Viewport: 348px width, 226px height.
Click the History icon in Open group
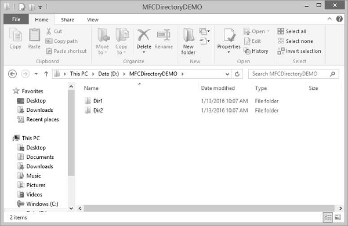click(247, 51)
